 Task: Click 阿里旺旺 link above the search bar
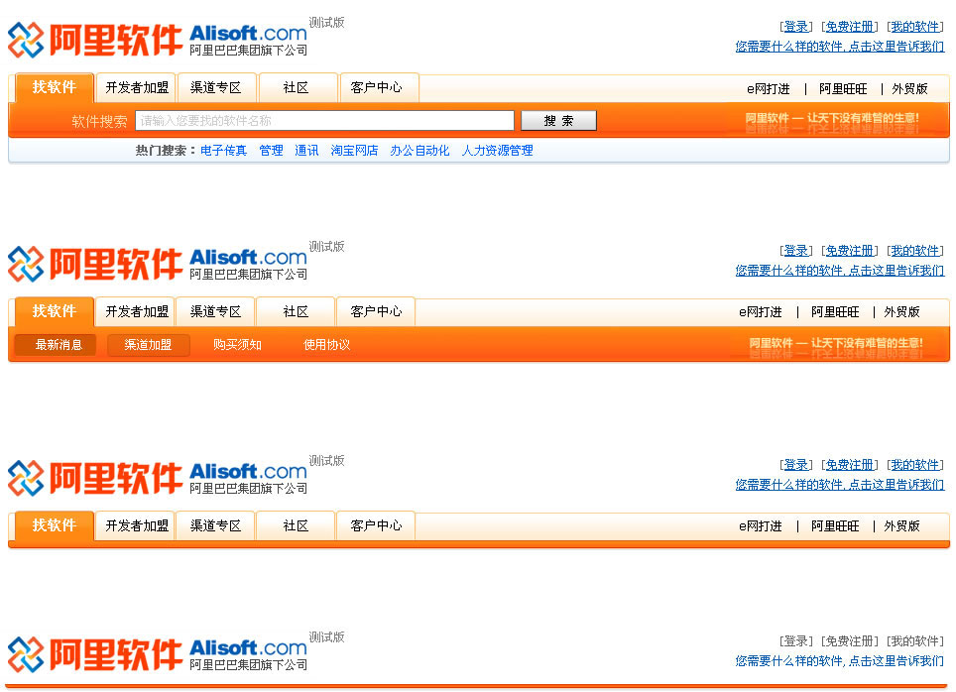point(843,89)
